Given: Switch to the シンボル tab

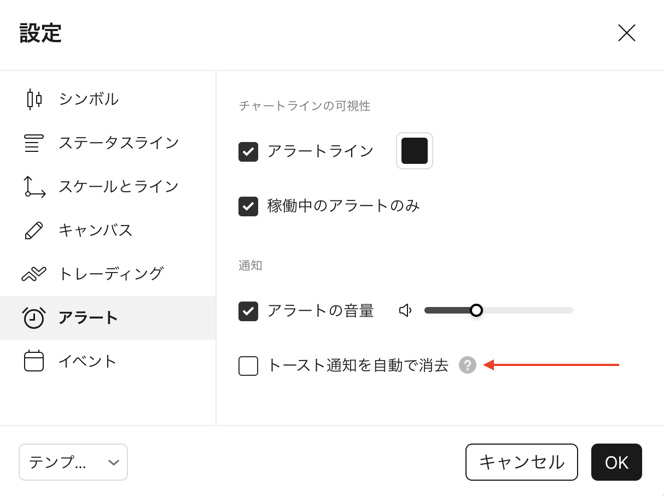Looking at the screenshot, I should pyautogui.click(x=89, y=99).
